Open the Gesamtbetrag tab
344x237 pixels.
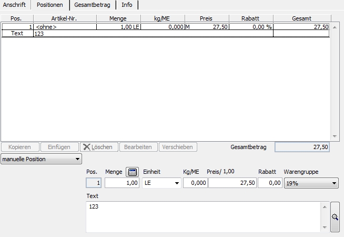[92, 5]
